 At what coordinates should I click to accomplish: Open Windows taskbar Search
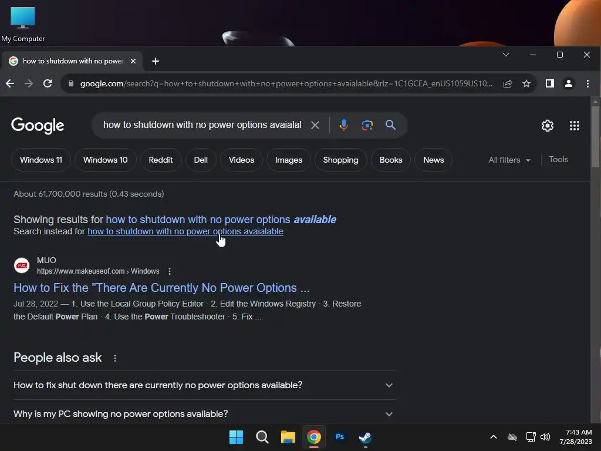(262, 437)
